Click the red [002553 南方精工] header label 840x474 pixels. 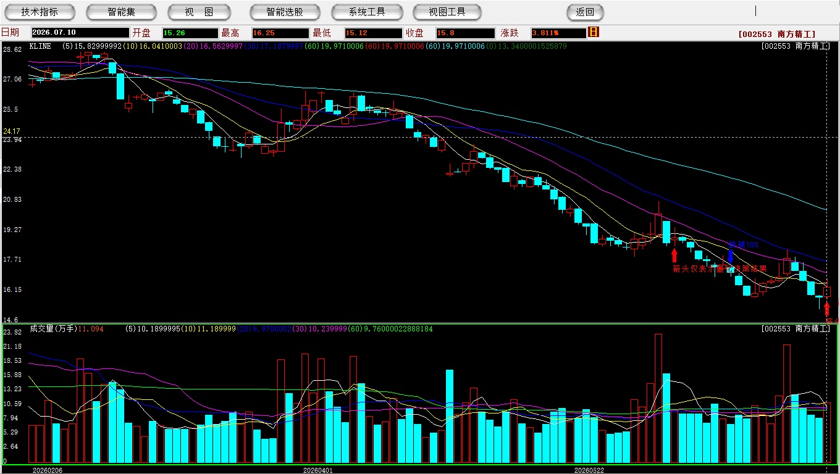[x=777, y=35]
